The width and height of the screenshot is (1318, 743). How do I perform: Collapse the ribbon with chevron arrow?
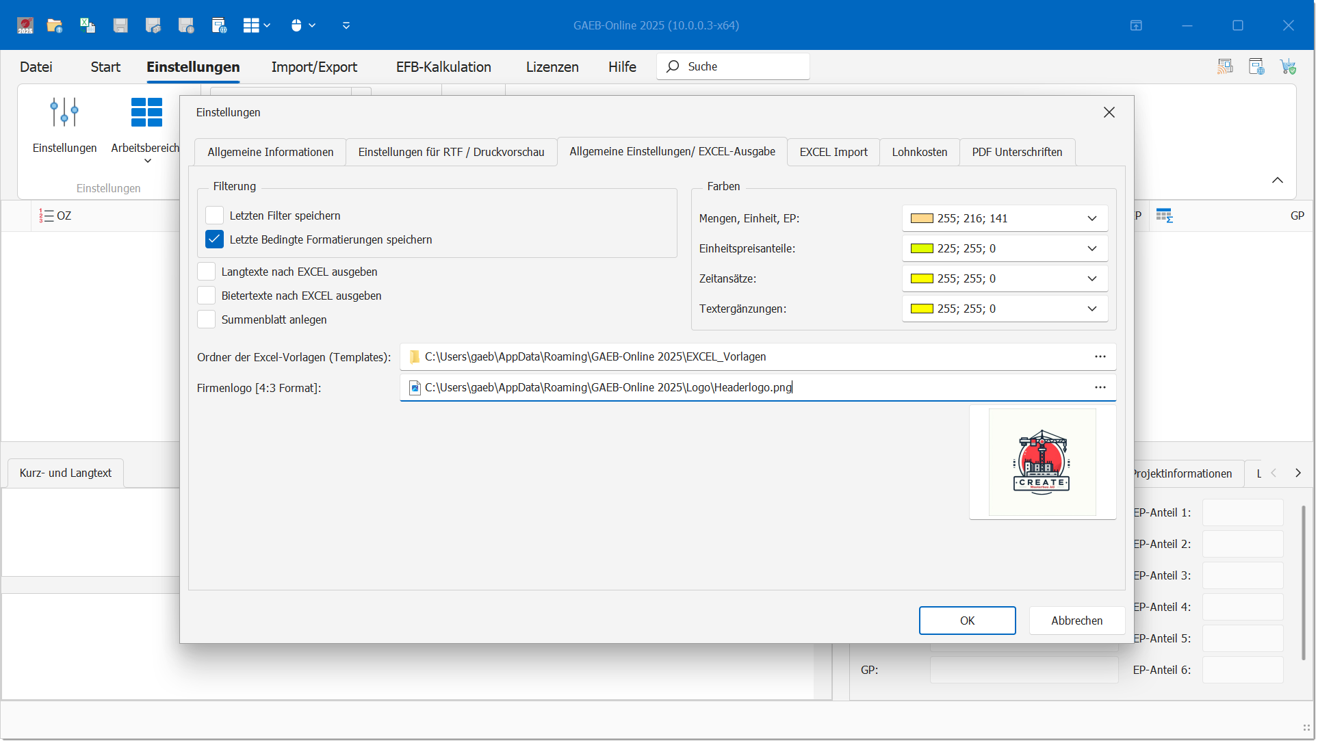(x=1277, y=180)
